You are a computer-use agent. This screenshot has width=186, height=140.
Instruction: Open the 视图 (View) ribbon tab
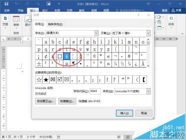(106, 10)
